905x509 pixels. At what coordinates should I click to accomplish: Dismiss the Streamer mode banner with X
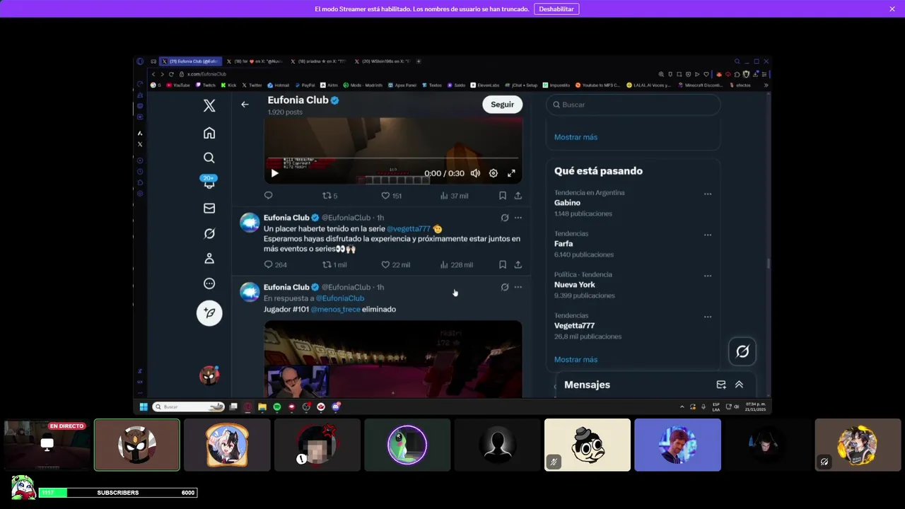[892, 9]
